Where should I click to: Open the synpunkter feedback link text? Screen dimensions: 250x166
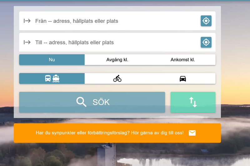click(x=110, y=133)
